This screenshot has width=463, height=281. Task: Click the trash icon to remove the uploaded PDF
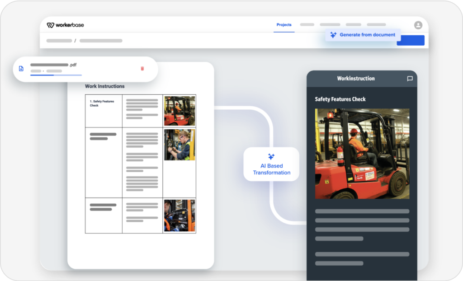pyautogui.click(x=142, y=68)
